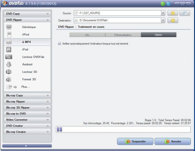Screen dimensions: 195x151
Task: Open the Destination dropdown arrow
Action: point(163,21)
